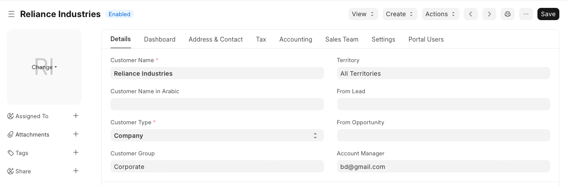Open the View dropdown
This screenshot has height=186, width=569.
coord(363,14)
